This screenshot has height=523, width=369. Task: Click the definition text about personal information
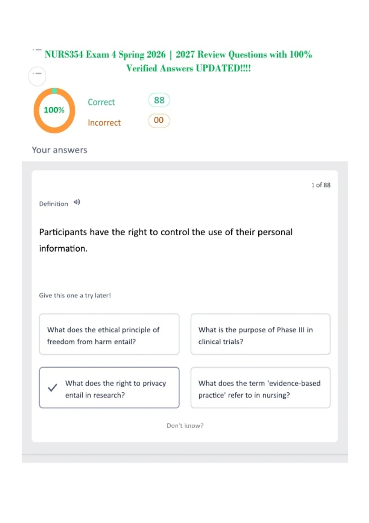pyautogui.click(x=166, y=240)
